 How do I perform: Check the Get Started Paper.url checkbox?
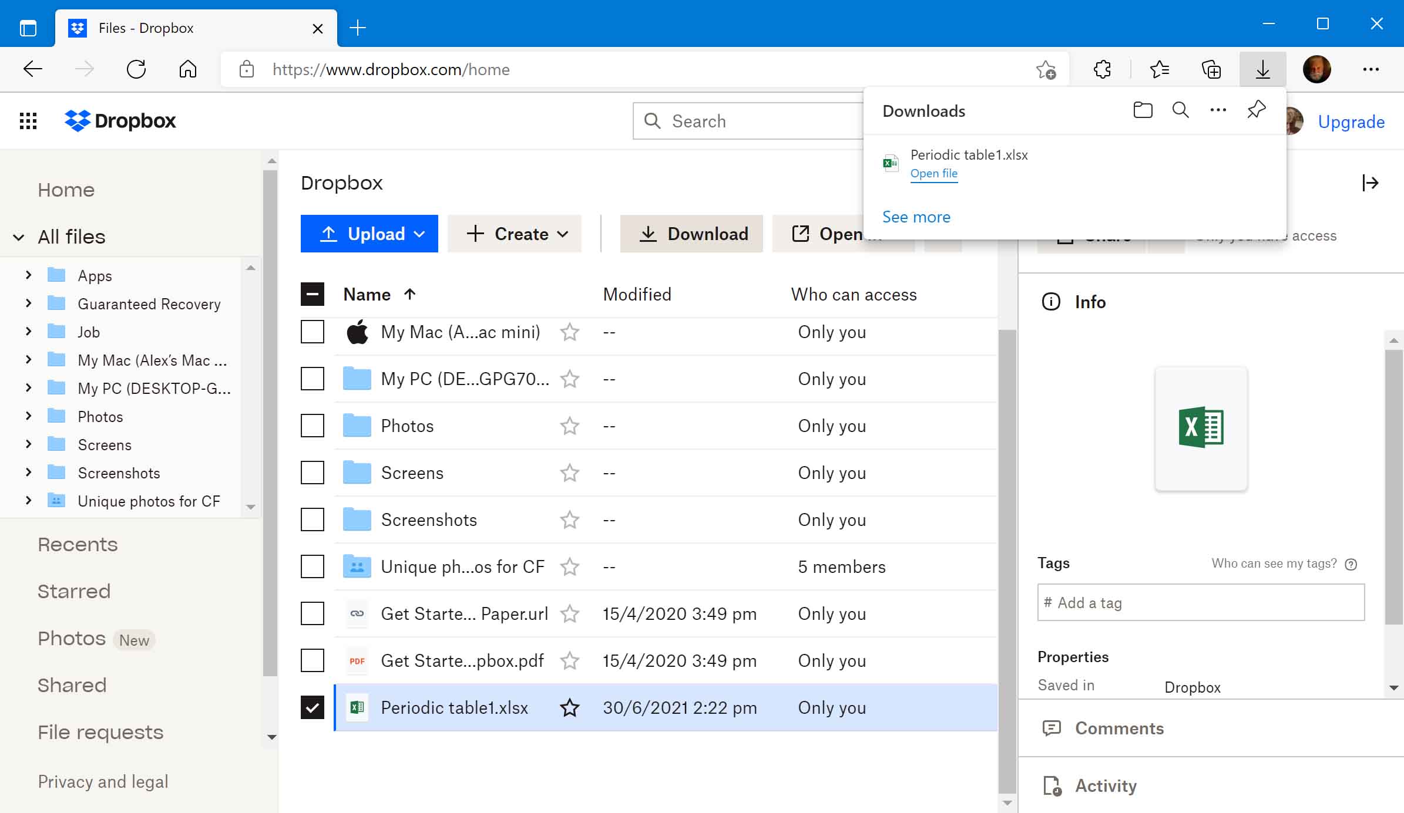coord(313,614)
